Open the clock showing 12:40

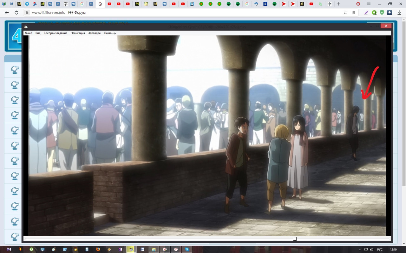tap(393, 250)
